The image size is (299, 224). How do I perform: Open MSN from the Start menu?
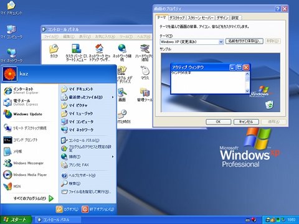(12, 187)
